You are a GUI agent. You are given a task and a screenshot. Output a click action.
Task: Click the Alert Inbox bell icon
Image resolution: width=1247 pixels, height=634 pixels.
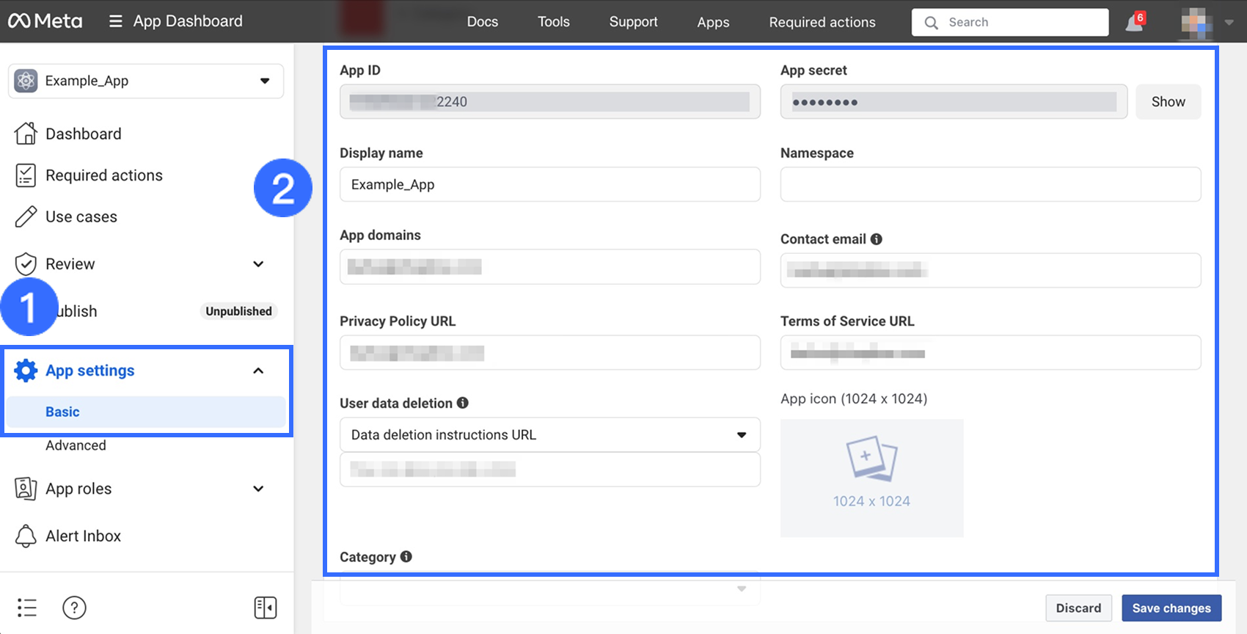coord(26,536)
